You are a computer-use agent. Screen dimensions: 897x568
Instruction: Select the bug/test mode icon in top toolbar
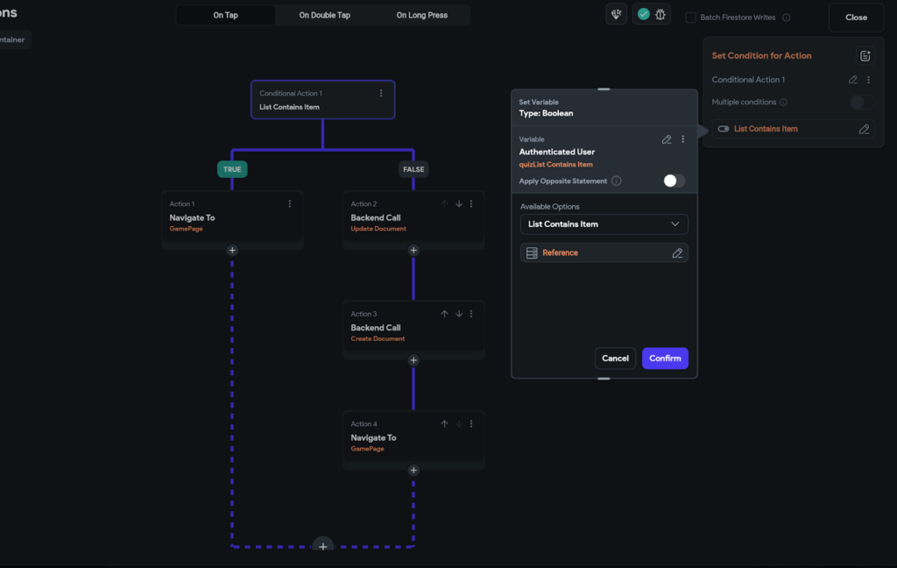point(661,15)
